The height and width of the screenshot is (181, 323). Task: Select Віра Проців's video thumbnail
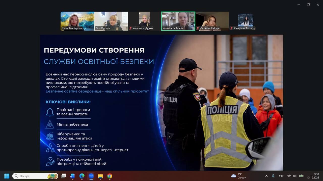[x=111, y=21]
